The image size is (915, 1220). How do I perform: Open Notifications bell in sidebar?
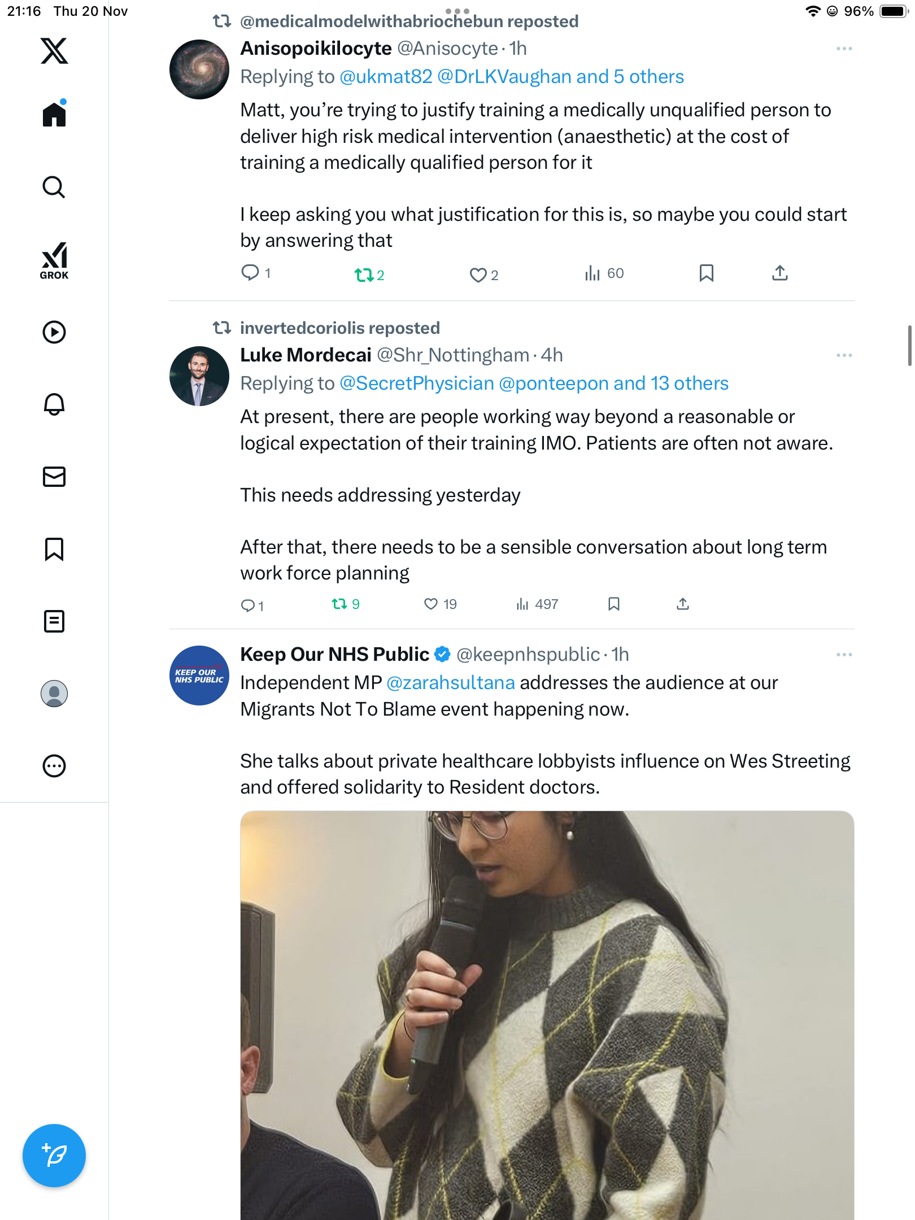pos(54,404)
